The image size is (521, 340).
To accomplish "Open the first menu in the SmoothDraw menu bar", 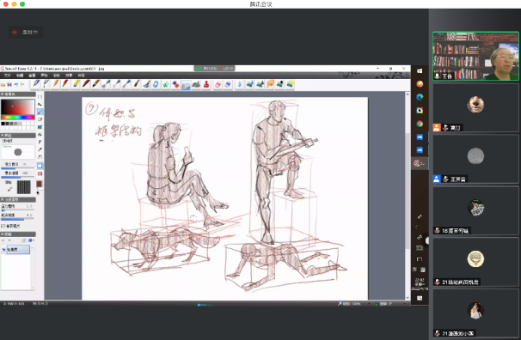I will click(x=7, y=76).
